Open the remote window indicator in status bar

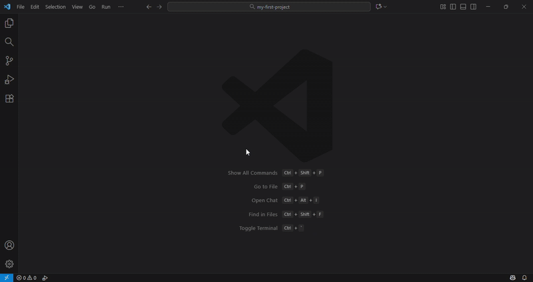pos(7,278)
